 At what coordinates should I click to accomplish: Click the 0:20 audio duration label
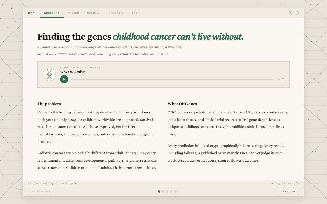[281, 79]
